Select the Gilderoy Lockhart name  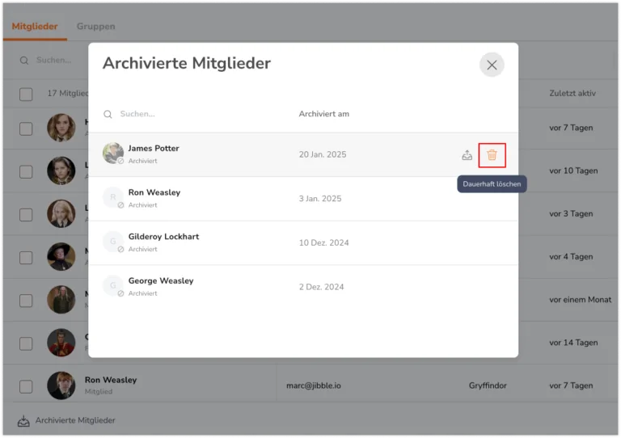[163, 237]
